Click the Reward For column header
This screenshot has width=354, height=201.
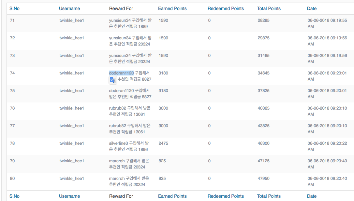click(x=121, y=8)
